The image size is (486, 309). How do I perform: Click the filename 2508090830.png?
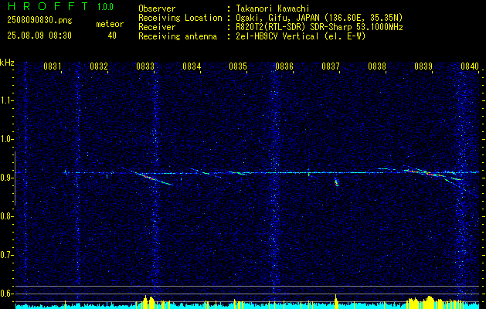(39, 20)
